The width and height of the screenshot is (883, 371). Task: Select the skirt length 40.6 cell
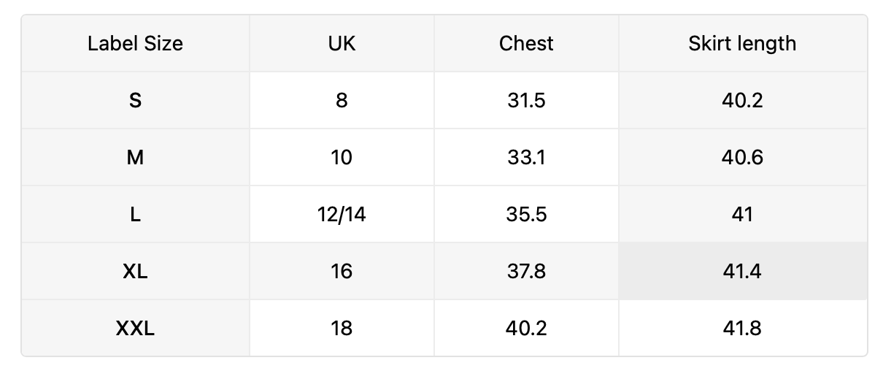coord(743,157)
